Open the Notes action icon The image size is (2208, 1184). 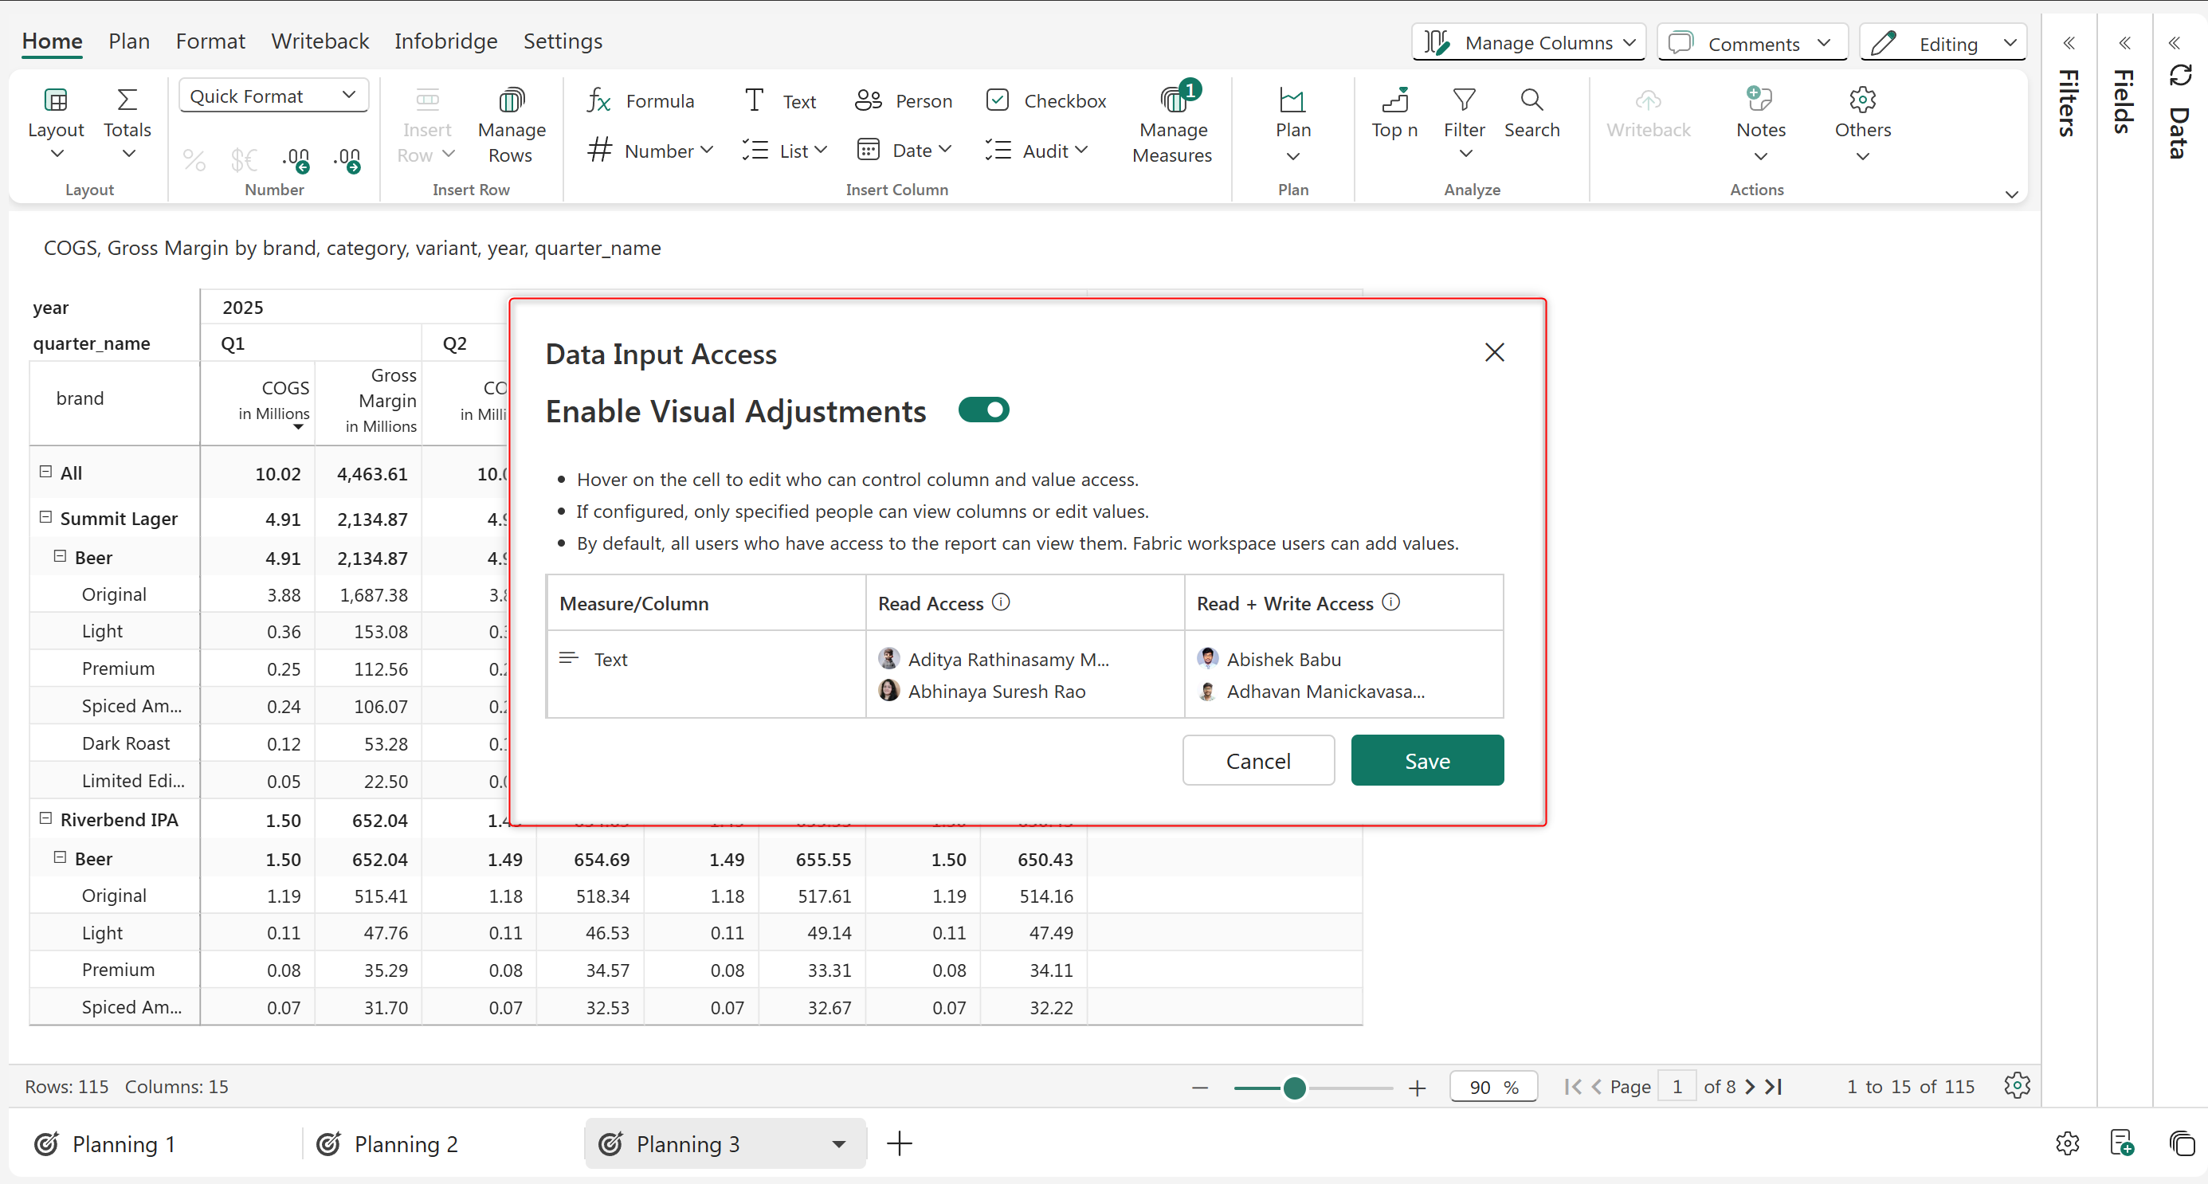[x=1759, y=100]
